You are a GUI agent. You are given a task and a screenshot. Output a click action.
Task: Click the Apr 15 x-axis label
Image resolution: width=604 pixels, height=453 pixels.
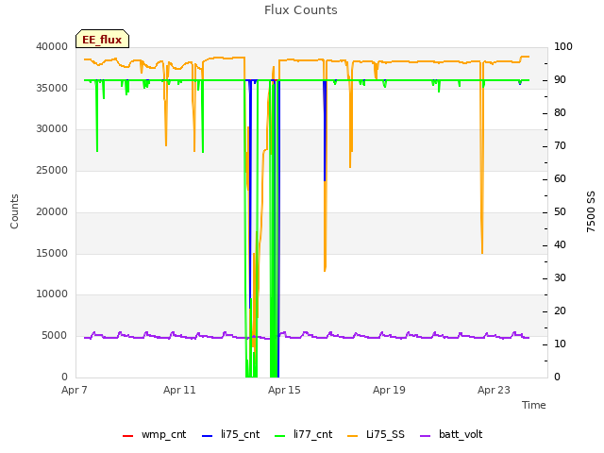tap(284, 390)
